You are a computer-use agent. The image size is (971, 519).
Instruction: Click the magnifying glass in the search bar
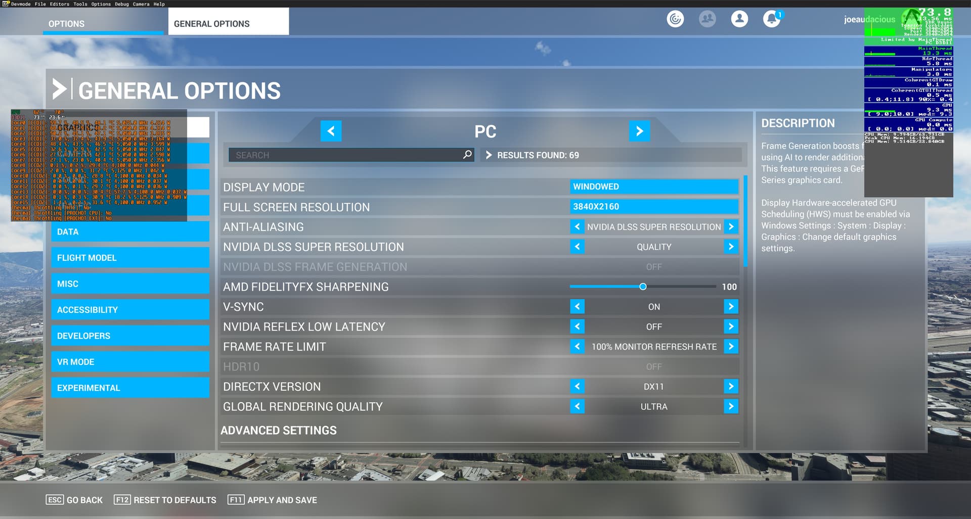pos(465,155)
